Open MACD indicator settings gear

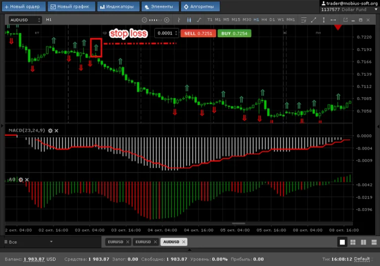50,131
